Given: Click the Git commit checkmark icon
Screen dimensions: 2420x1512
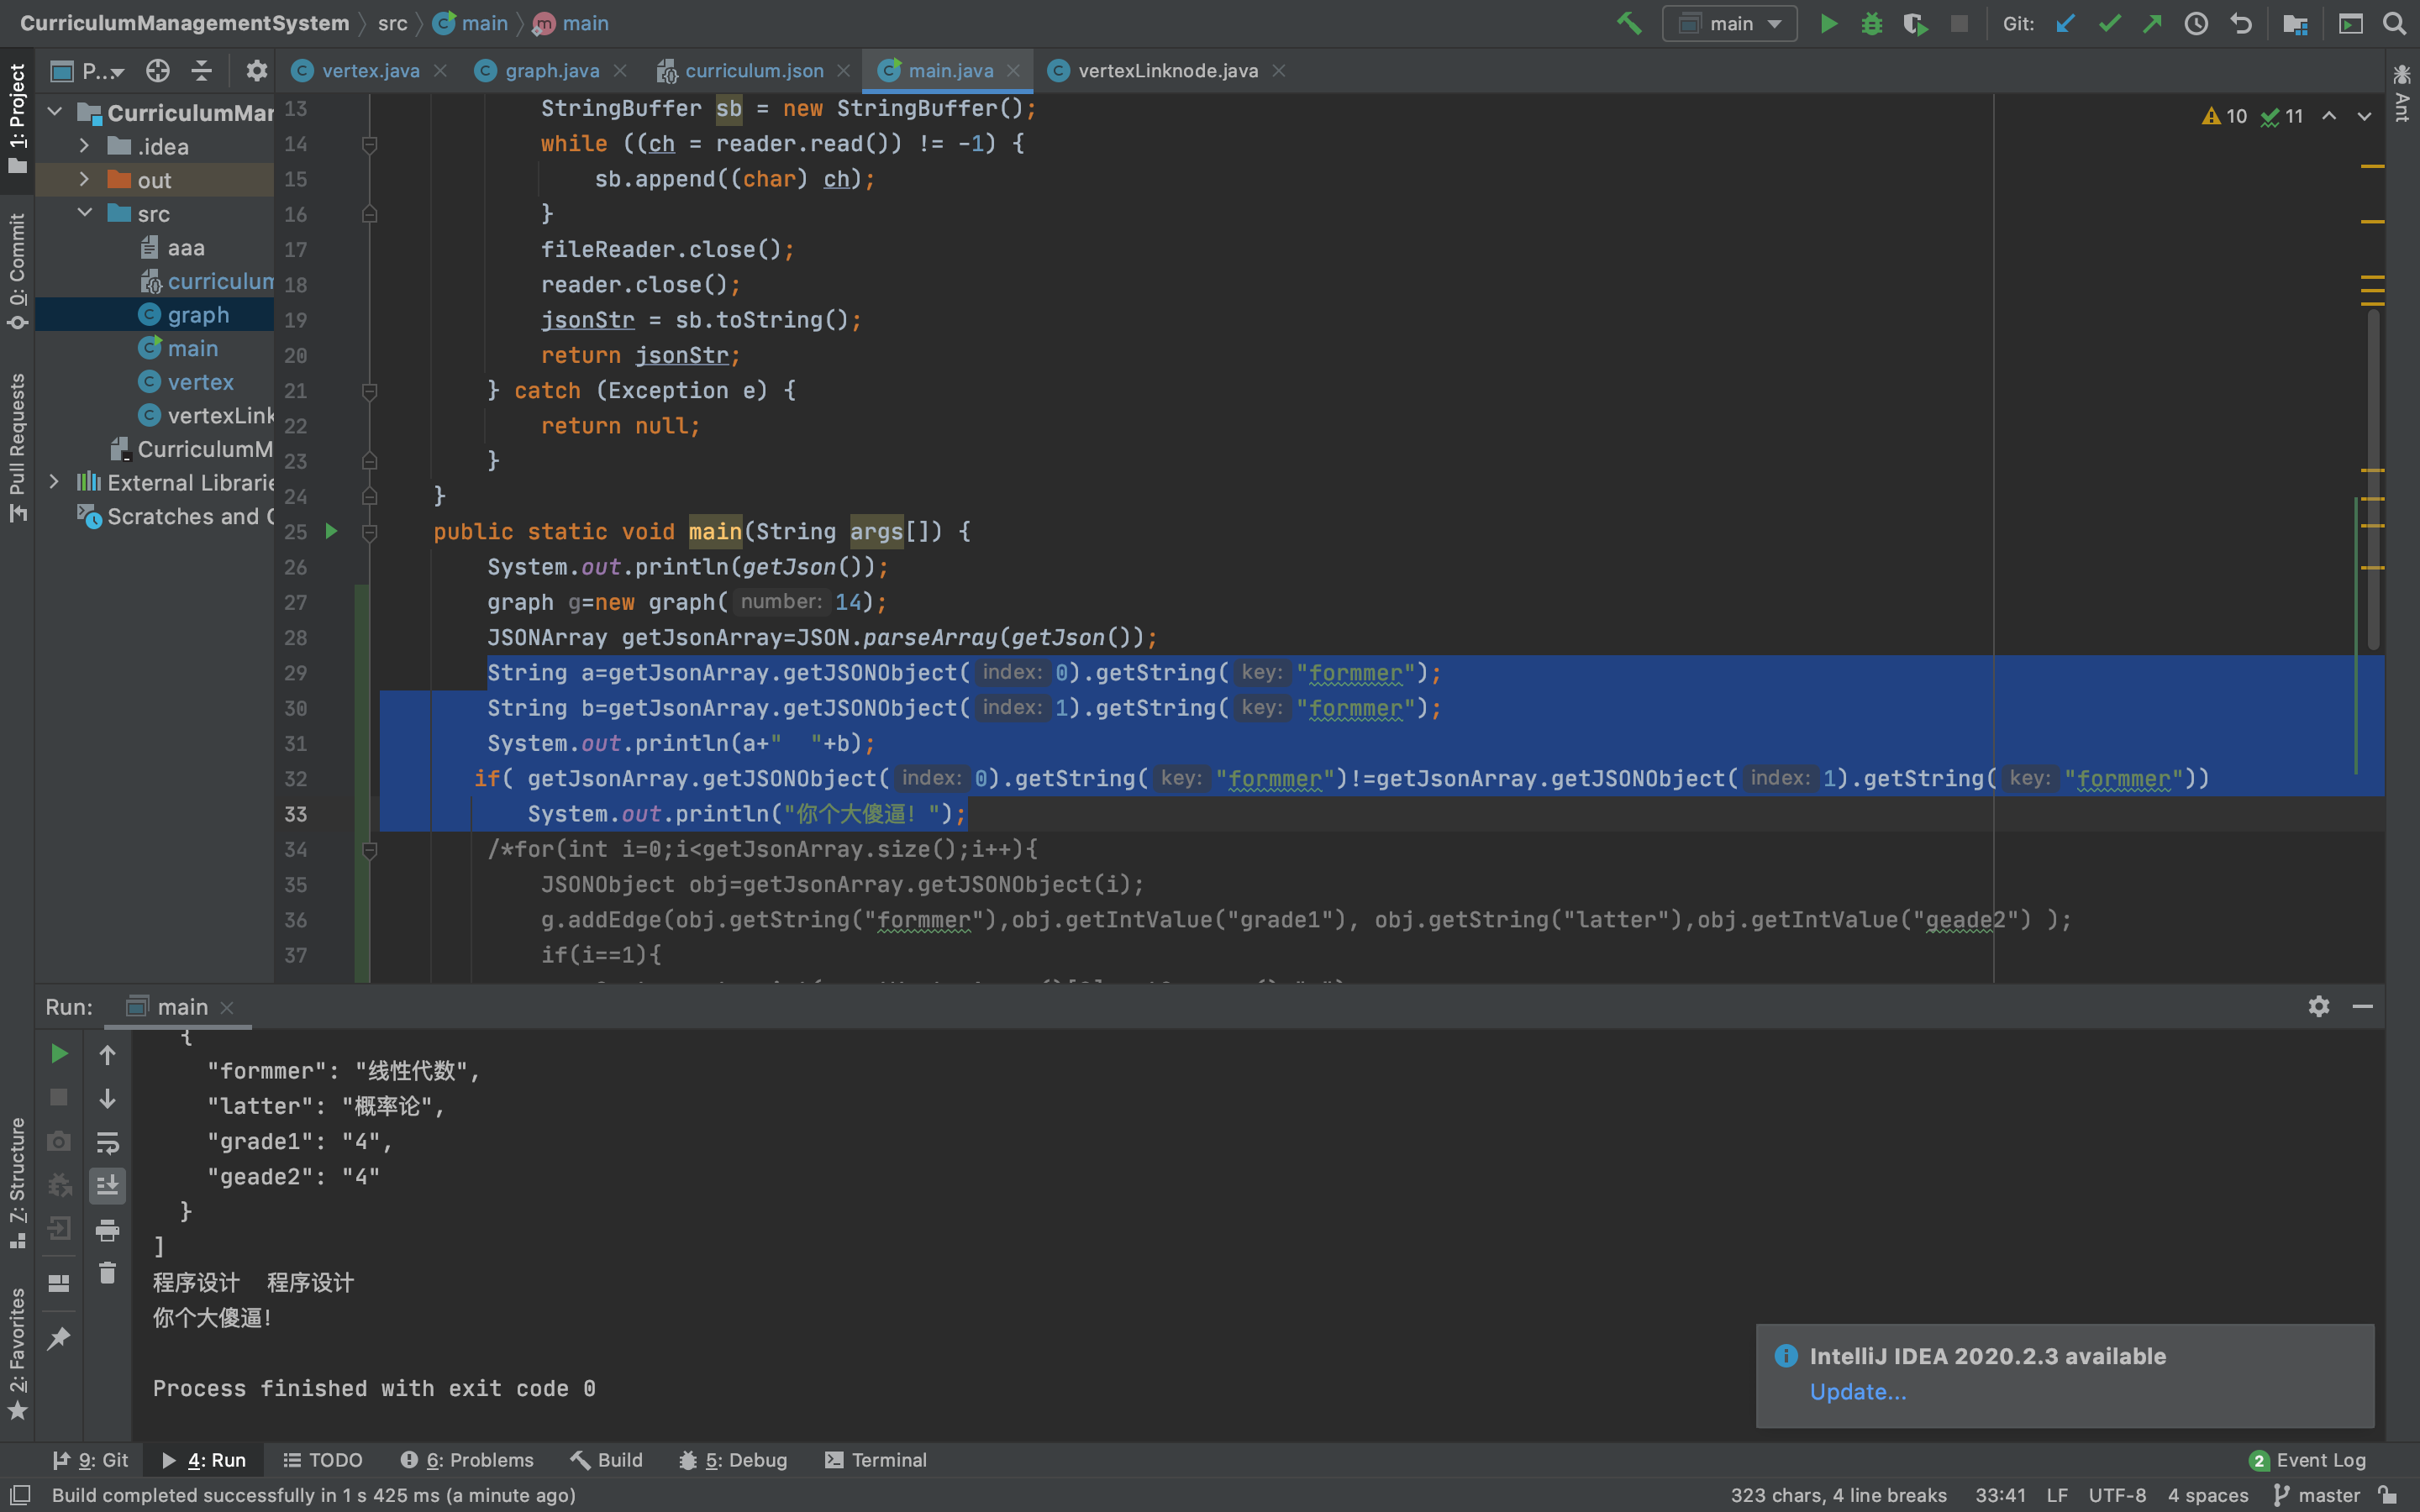Looking at the screenshot, I should click(2110, 23).
